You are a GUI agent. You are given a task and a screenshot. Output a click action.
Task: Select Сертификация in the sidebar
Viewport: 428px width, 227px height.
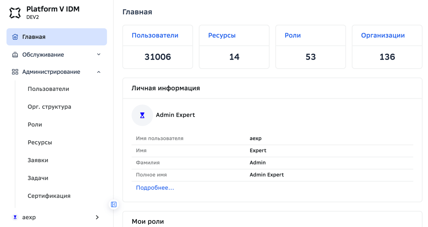coord(49,196)
